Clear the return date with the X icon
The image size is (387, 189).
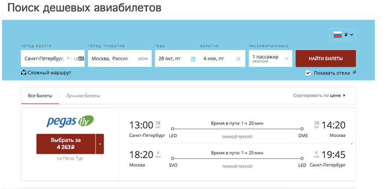click(x=238, y=59)
